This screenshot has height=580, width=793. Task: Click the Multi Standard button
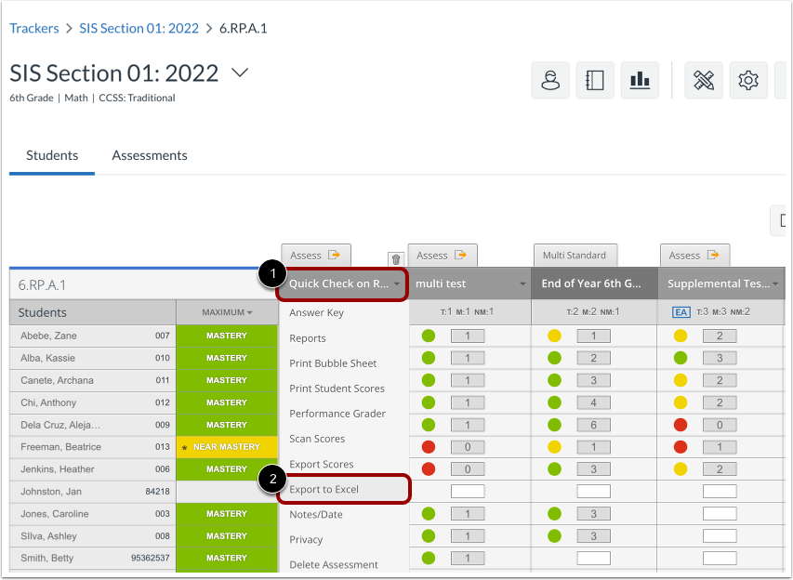[575, 255]
